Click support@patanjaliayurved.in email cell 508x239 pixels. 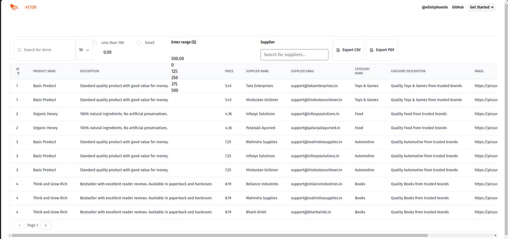[316, 128]
